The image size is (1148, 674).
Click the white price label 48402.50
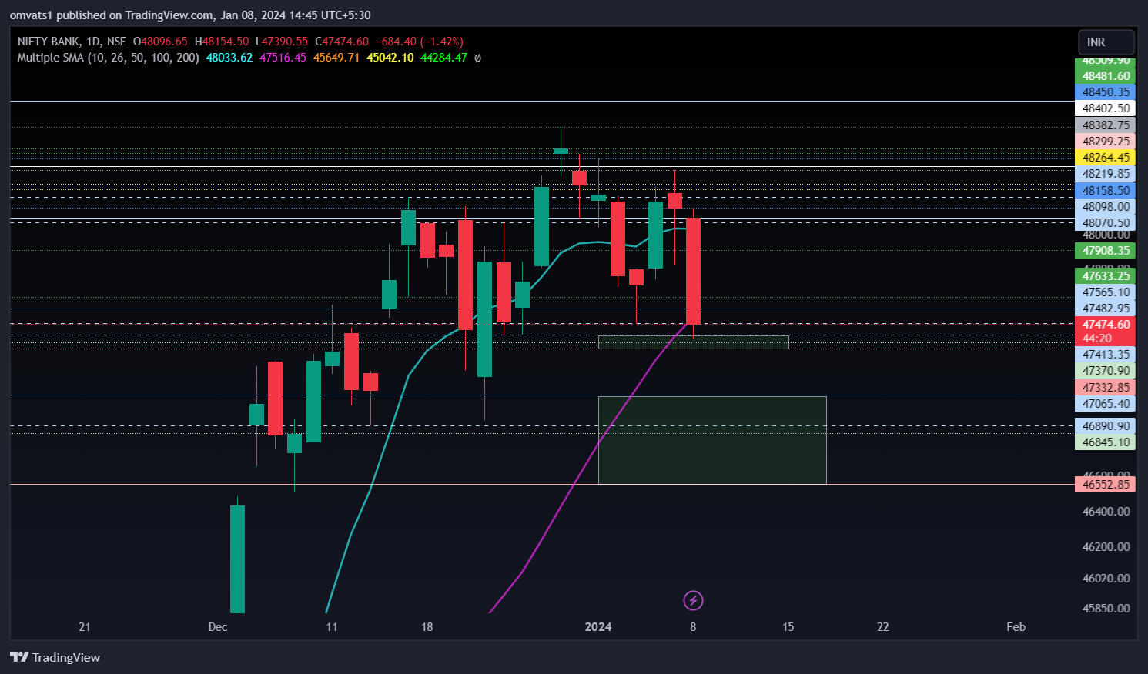coord(1106,108)
